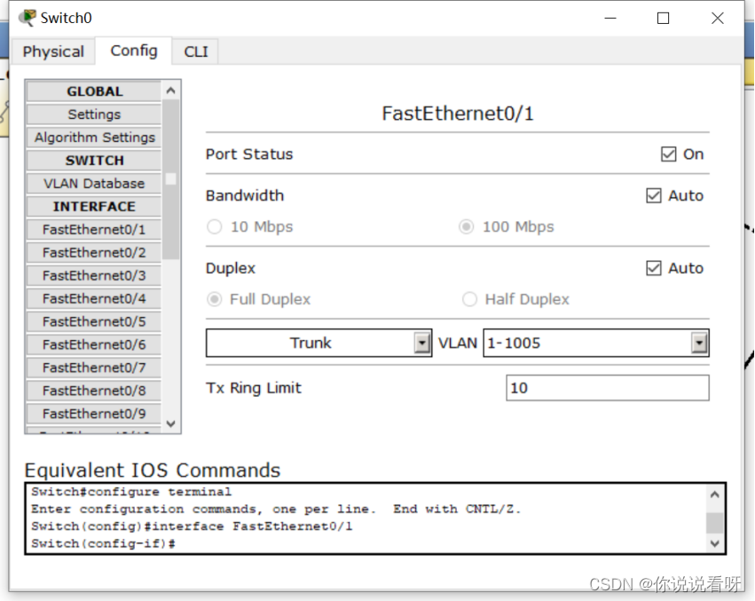Click the INTERFACE section header button
This screenshot has width=755, height=601.
(94, 206)
